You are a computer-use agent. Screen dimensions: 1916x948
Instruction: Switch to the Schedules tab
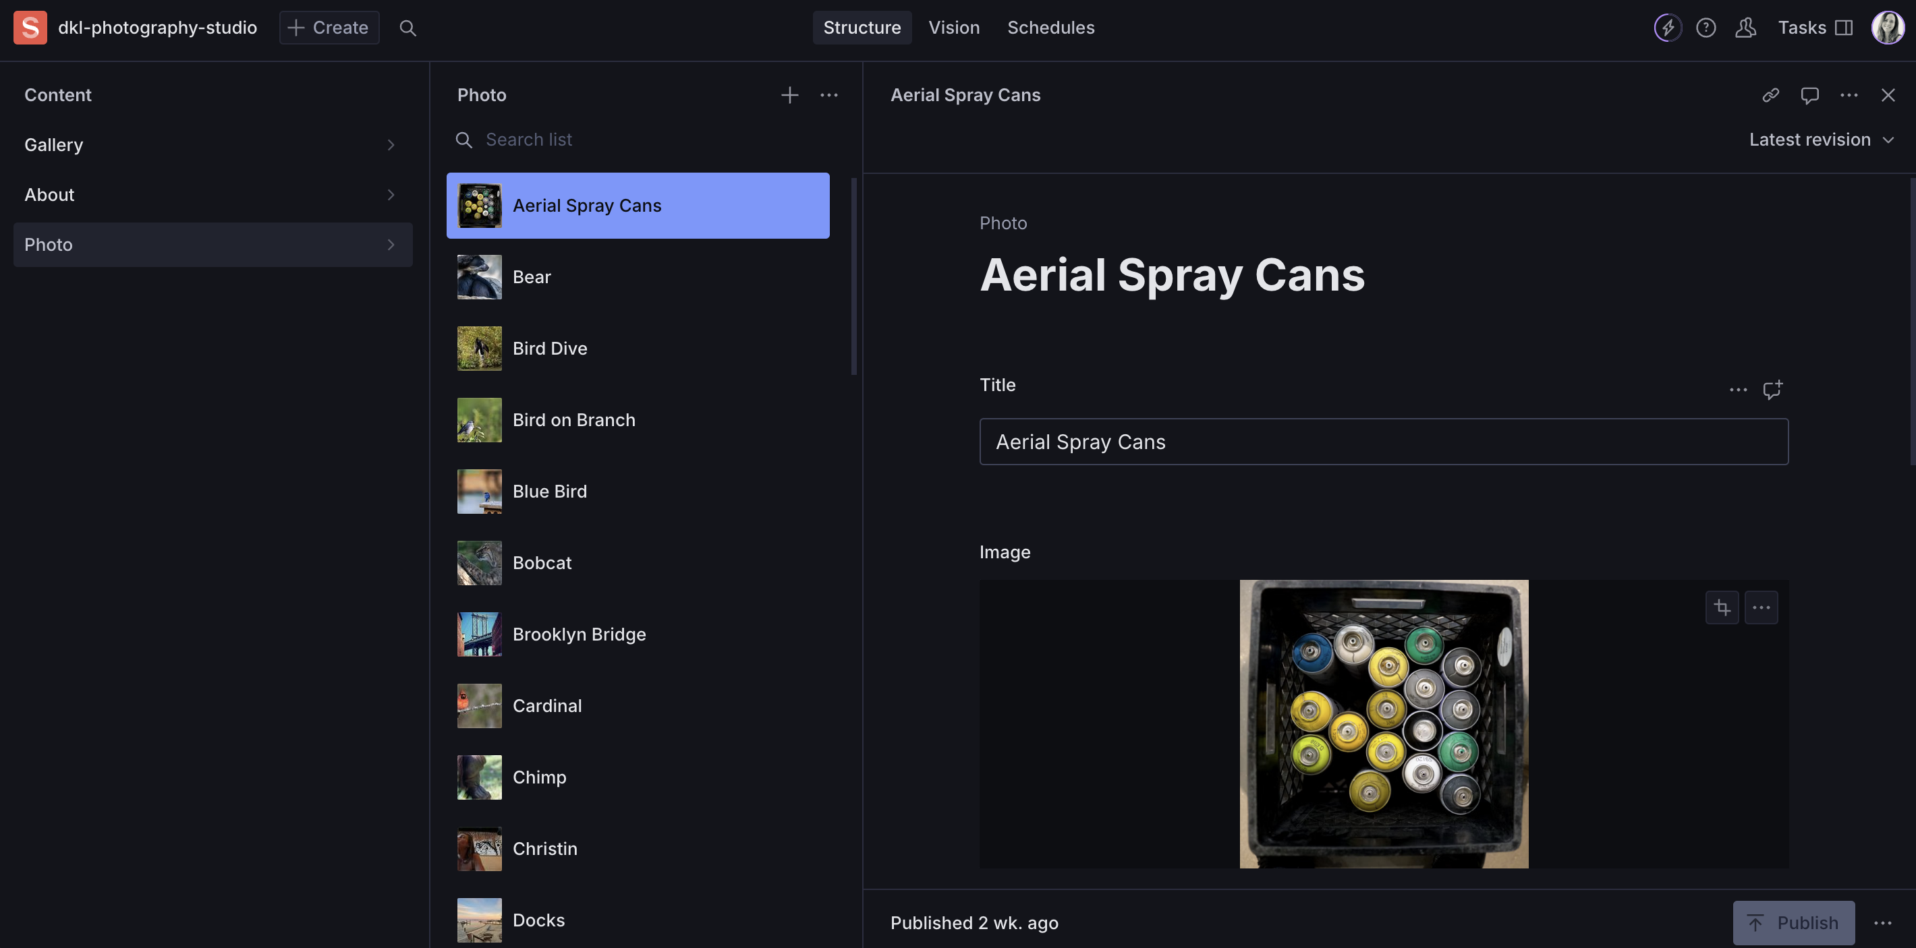1050,28
